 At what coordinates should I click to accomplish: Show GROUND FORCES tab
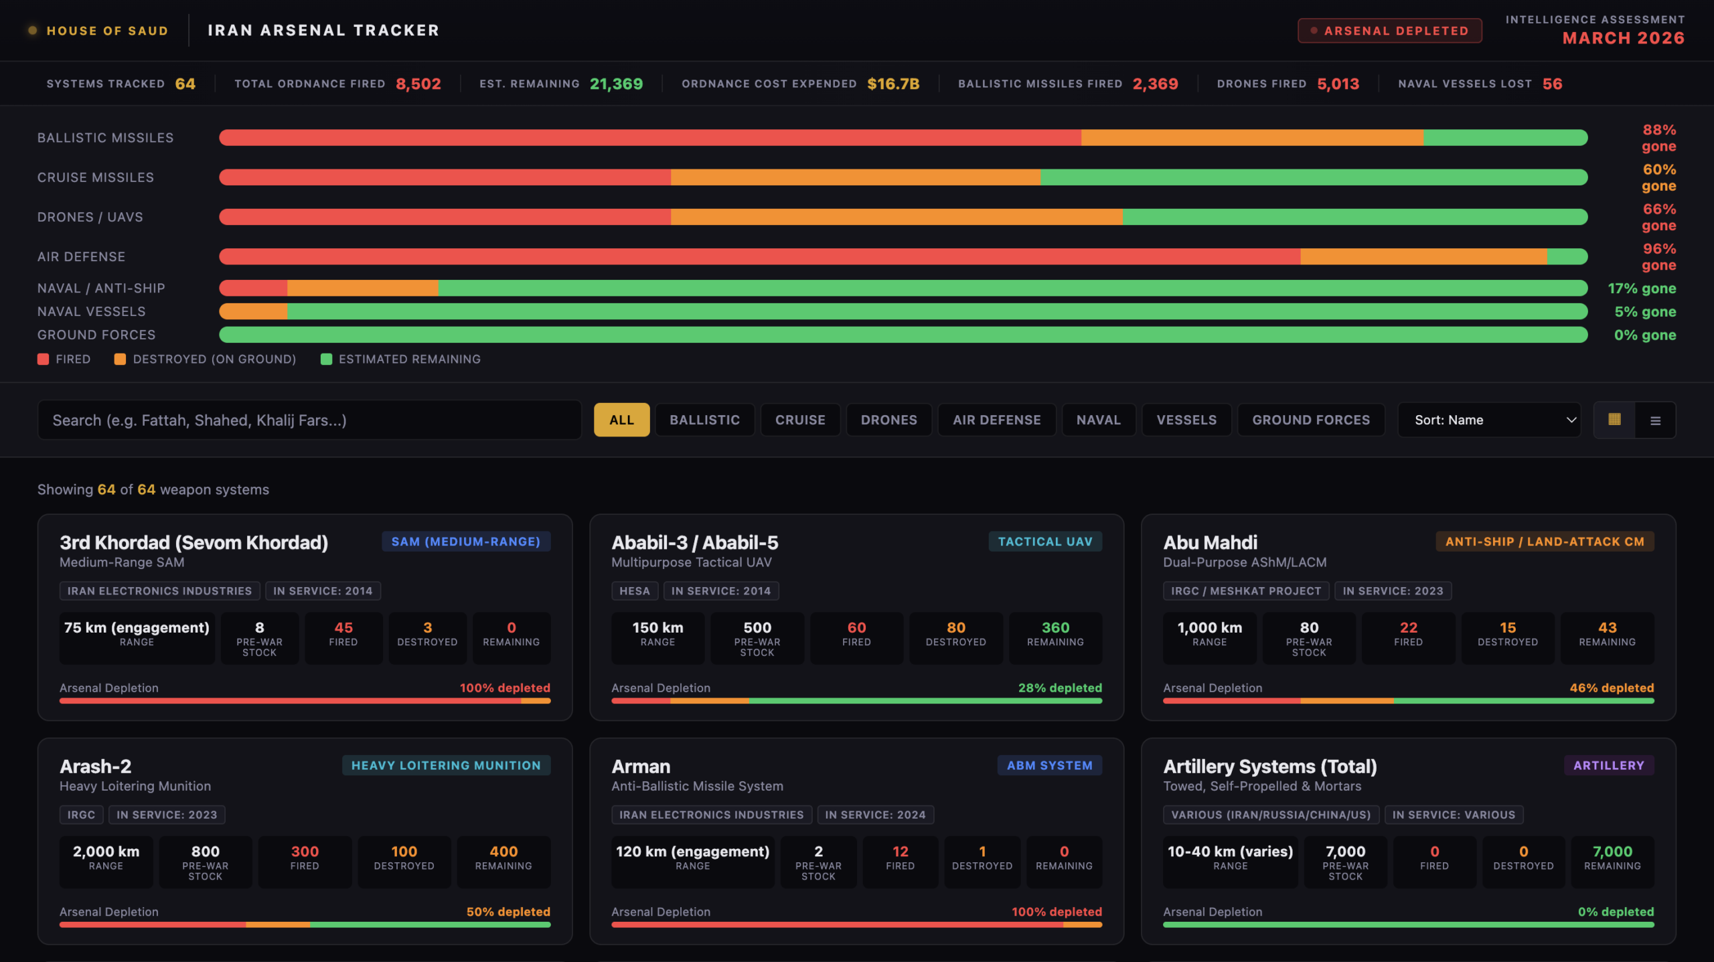pos(1310,420)
